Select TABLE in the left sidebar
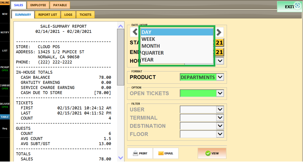This screenshot has width=303, height=162. click(x=5, y=117)
